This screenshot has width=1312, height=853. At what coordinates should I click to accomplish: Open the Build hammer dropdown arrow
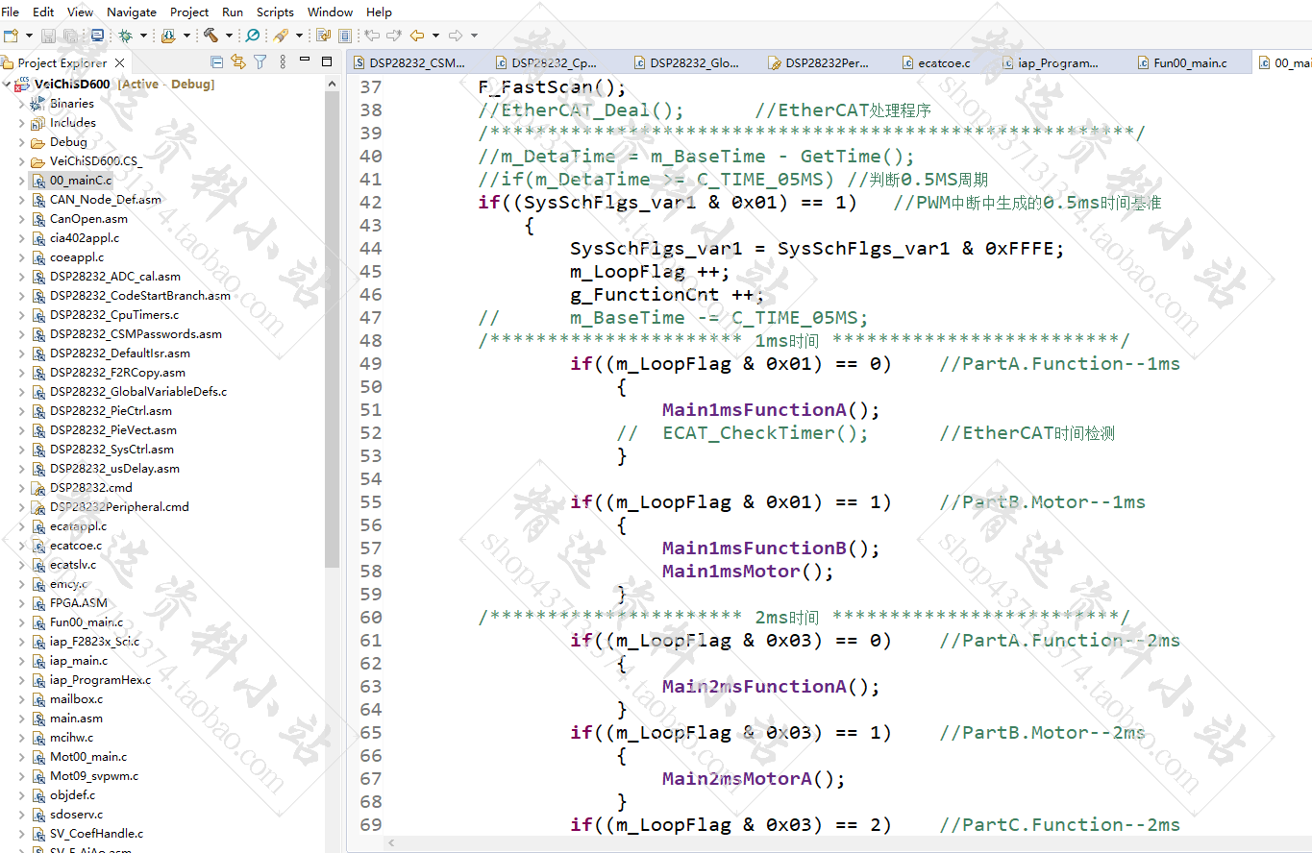click(x=229, y=36)
